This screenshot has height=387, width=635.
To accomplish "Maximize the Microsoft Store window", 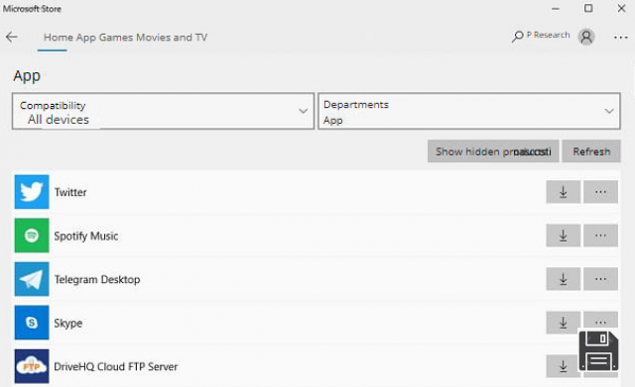I will tap(588, 9).
